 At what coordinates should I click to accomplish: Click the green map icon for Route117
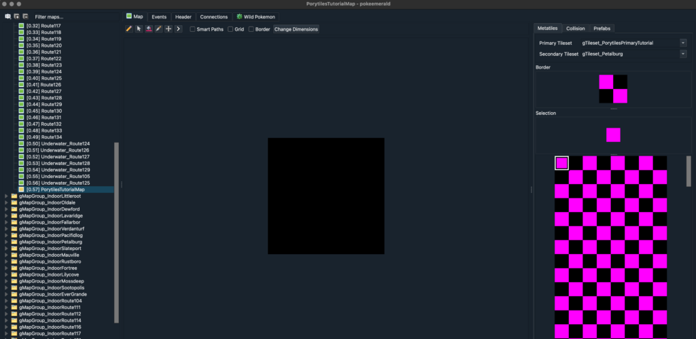pyautogui.click(x=21, y=26)
